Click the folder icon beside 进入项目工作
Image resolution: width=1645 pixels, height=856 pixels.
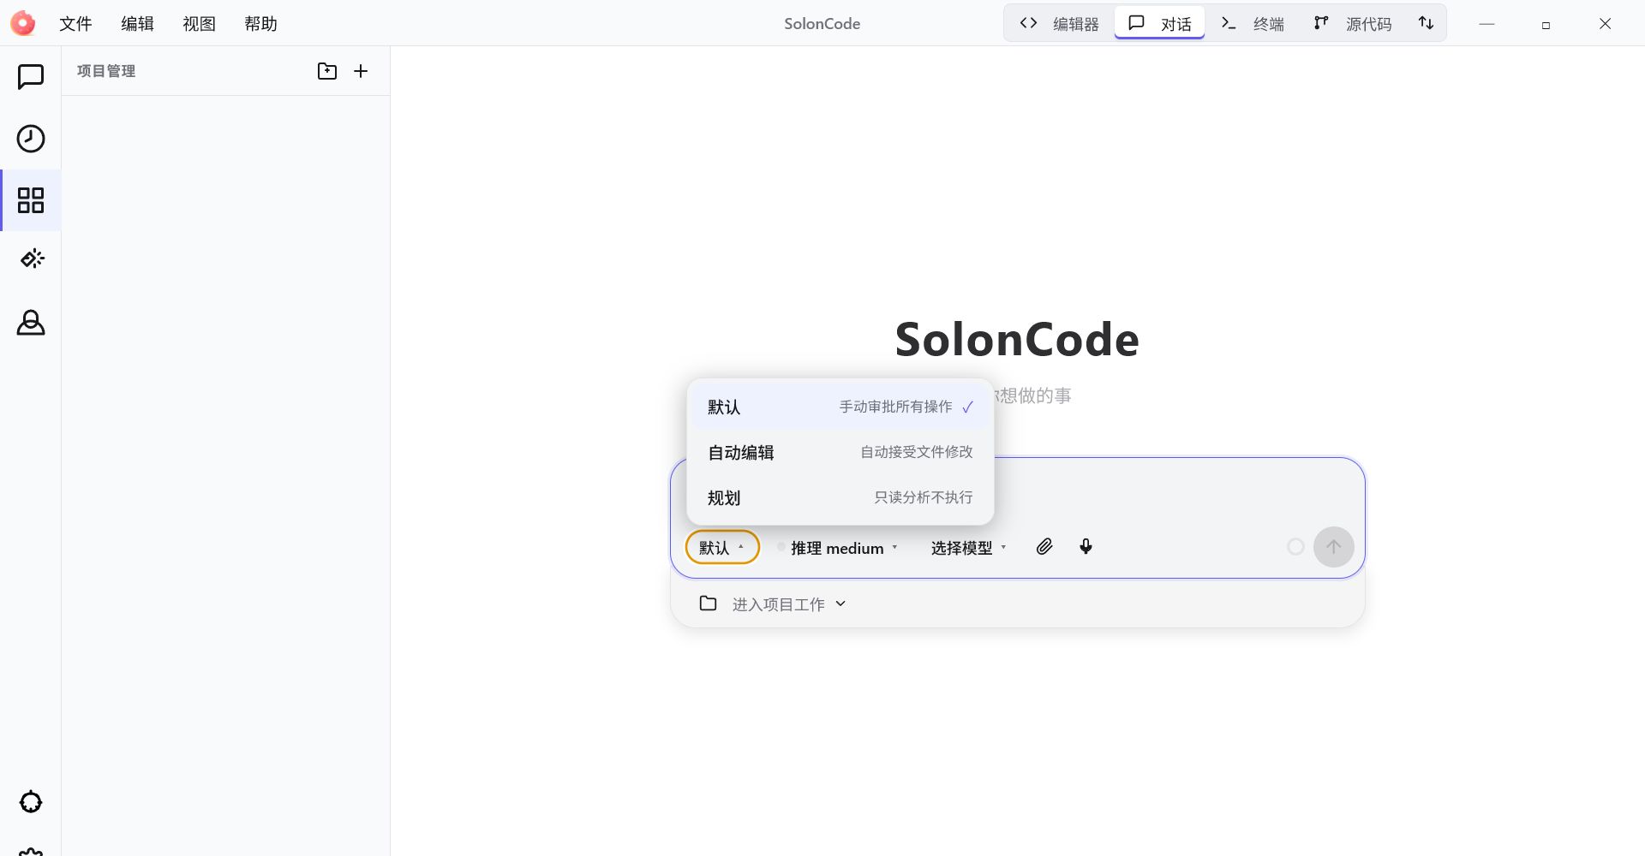coord(708,603)
